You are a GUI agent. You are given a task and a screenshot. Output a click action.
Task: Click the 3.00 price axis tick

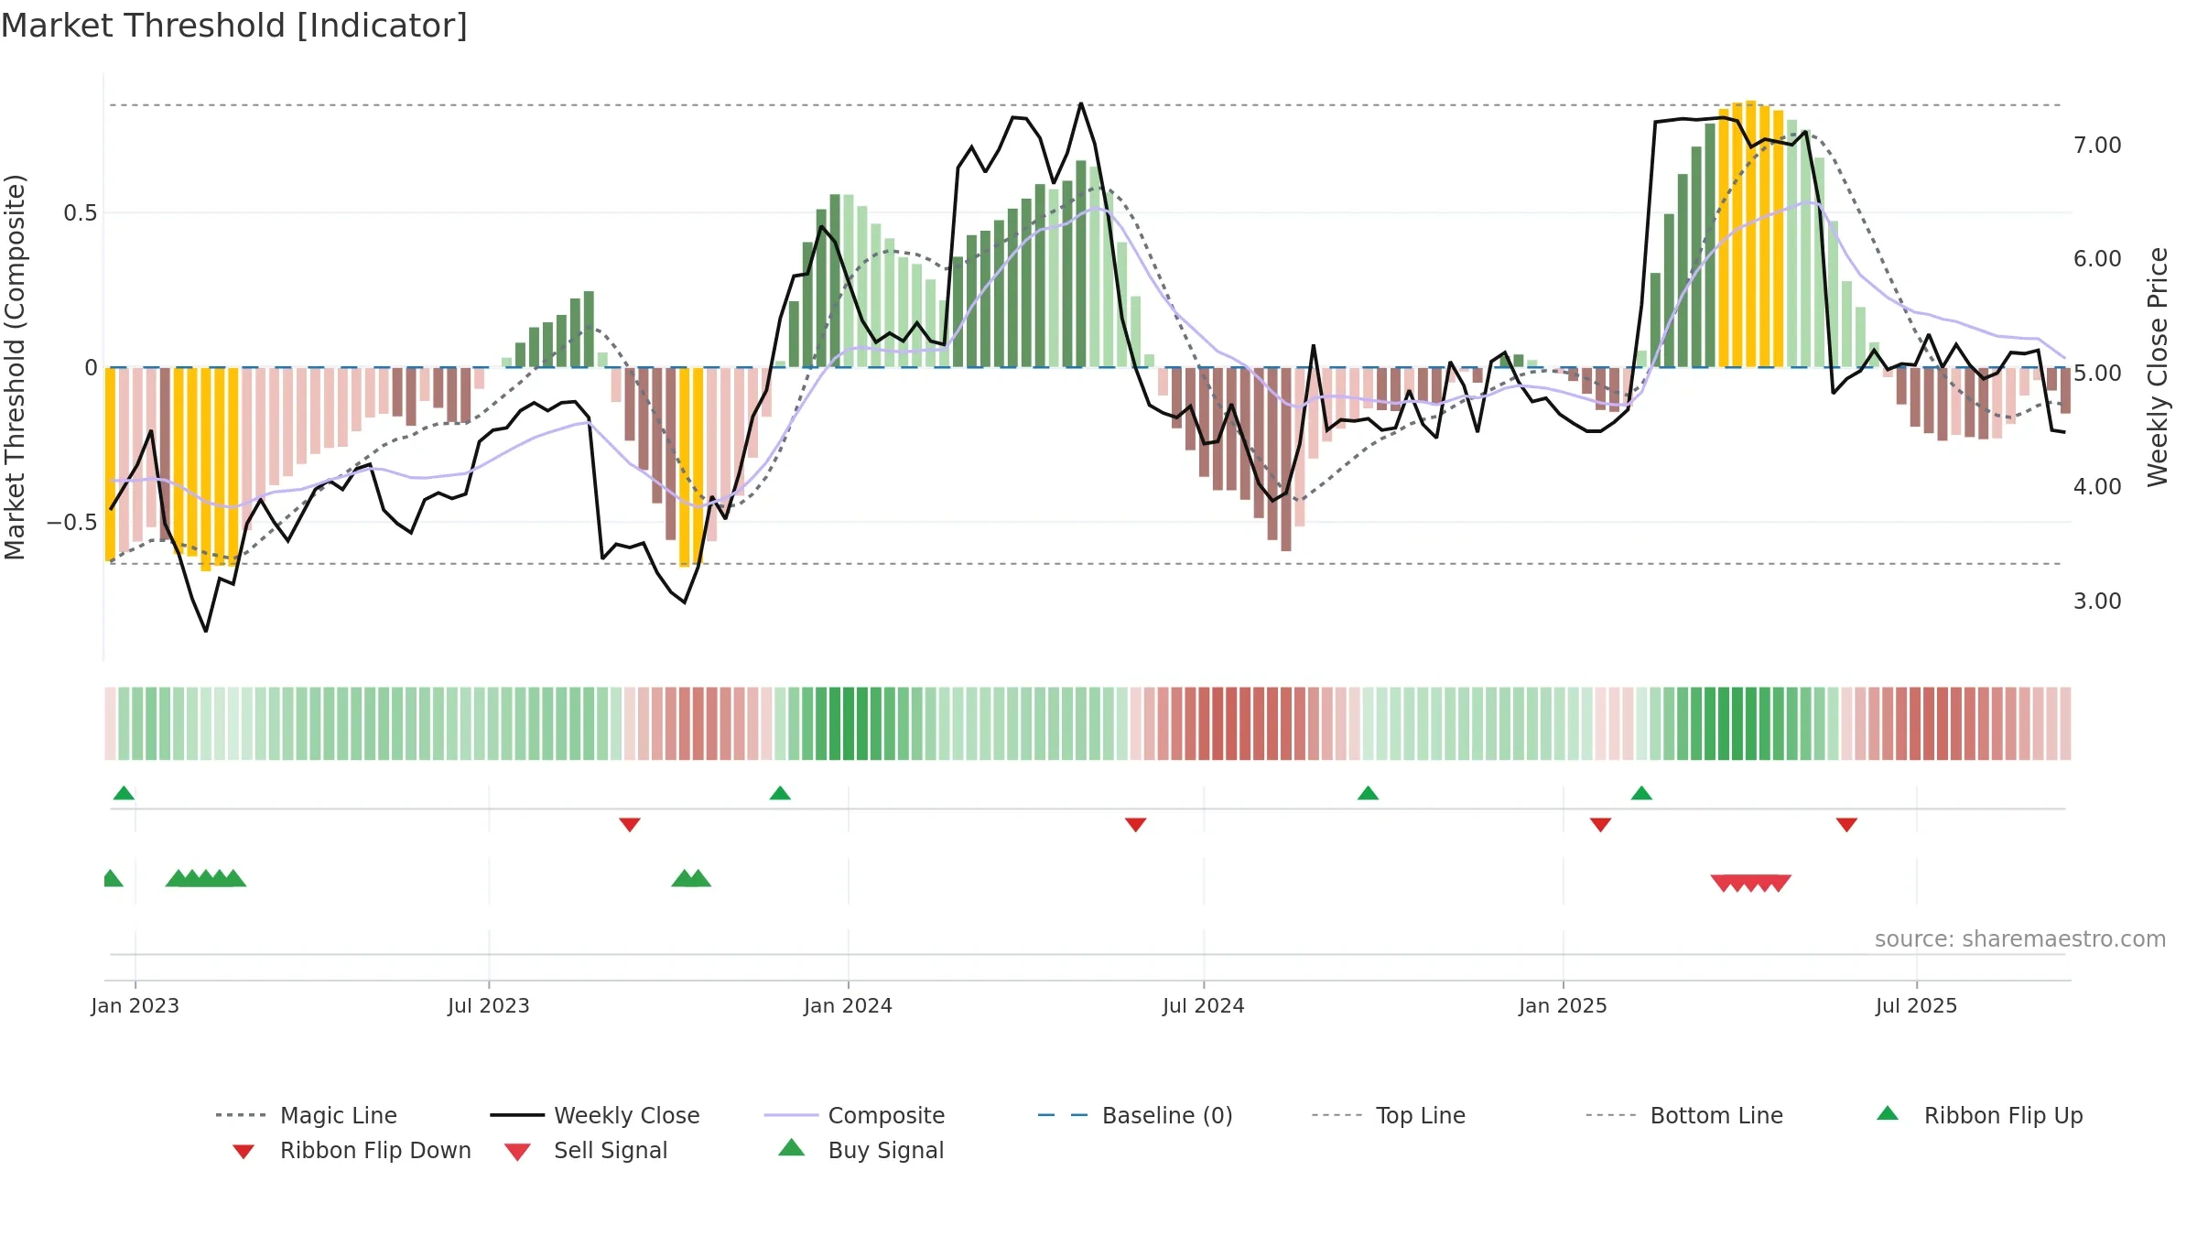tap(2097, 602)
